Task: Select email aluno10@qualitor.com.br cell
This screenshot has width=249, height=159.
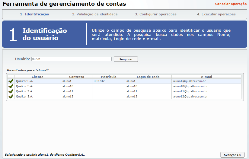Action: pyautogui.click(x=190, y=86)
